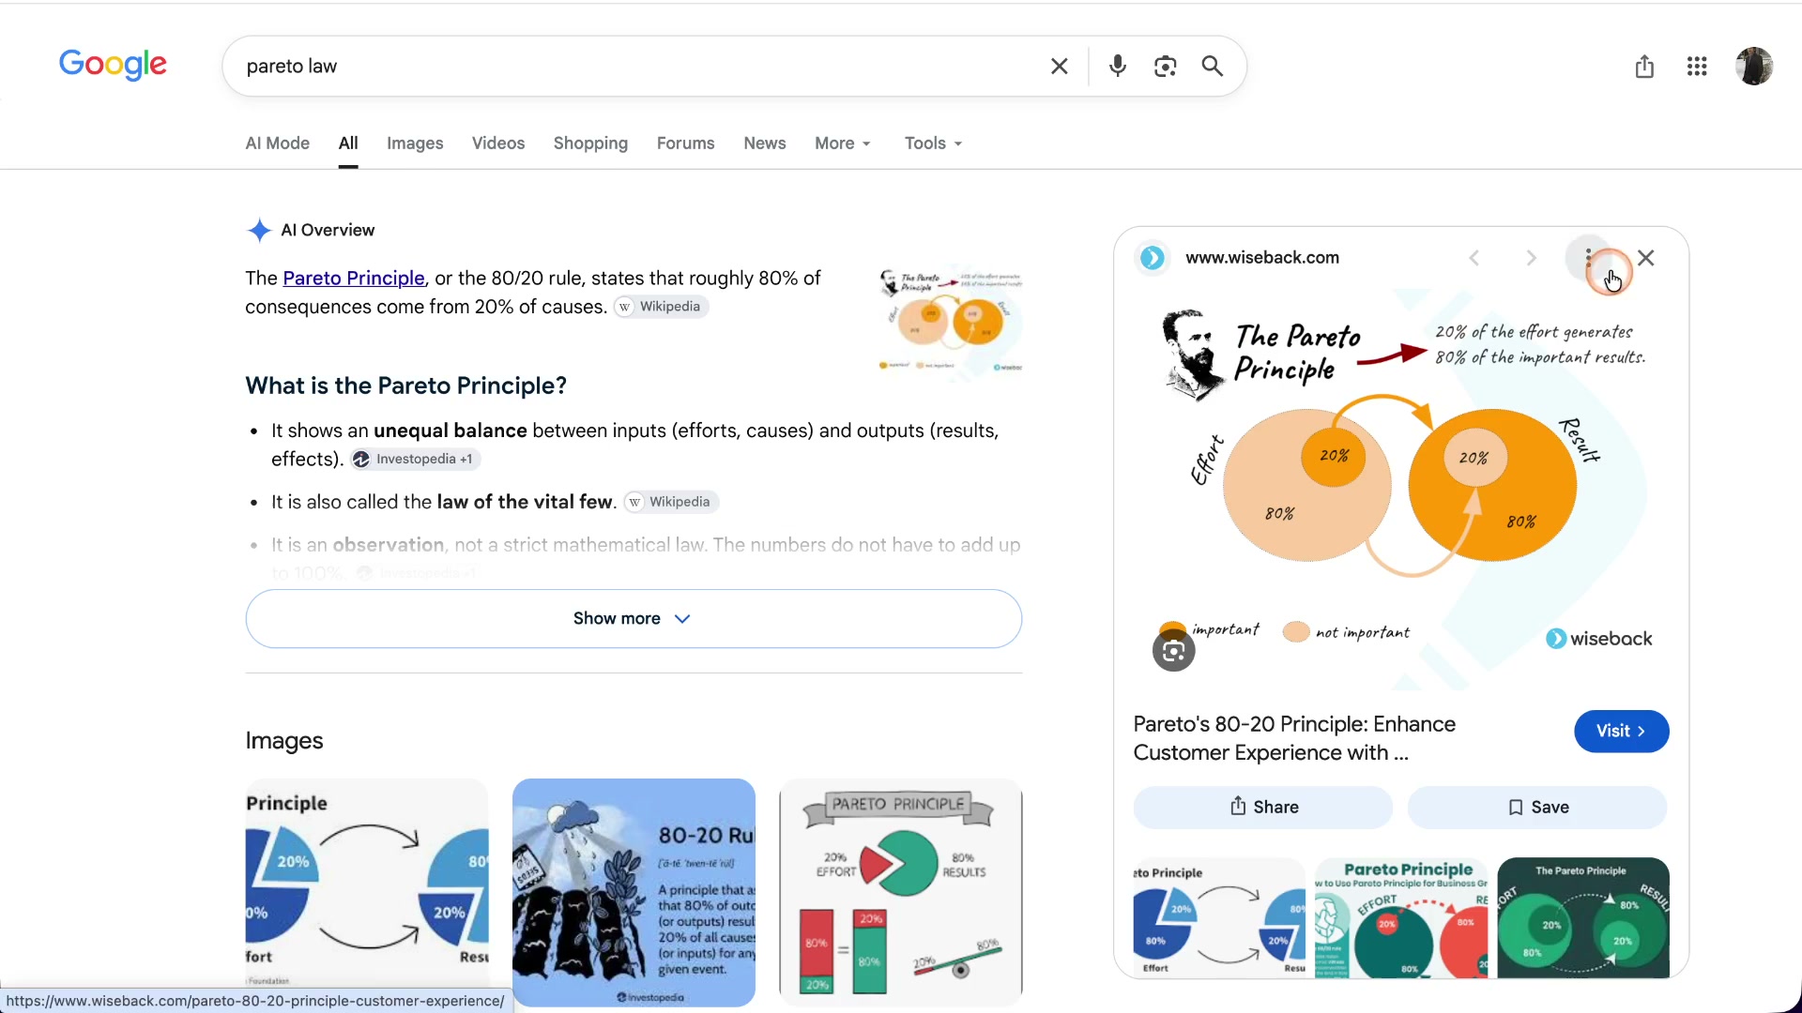This screenshot has width=1802, height=1013.
Task: Open the three-dot menu in image panel
Action: click(1588, 258)
